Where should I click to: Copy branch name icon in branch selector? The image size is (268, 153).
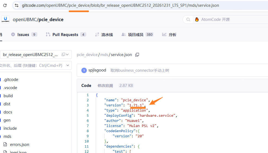coord(63,54)
